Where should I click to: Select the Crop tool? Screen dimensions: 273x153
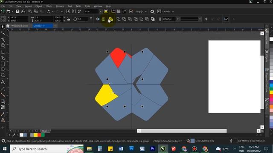click(3, 40)
